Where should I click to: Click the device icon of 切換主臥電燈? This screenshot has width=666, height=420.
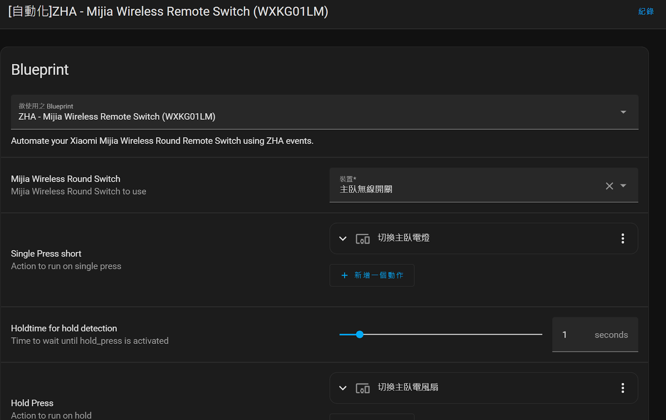click(x=363, y=239)
